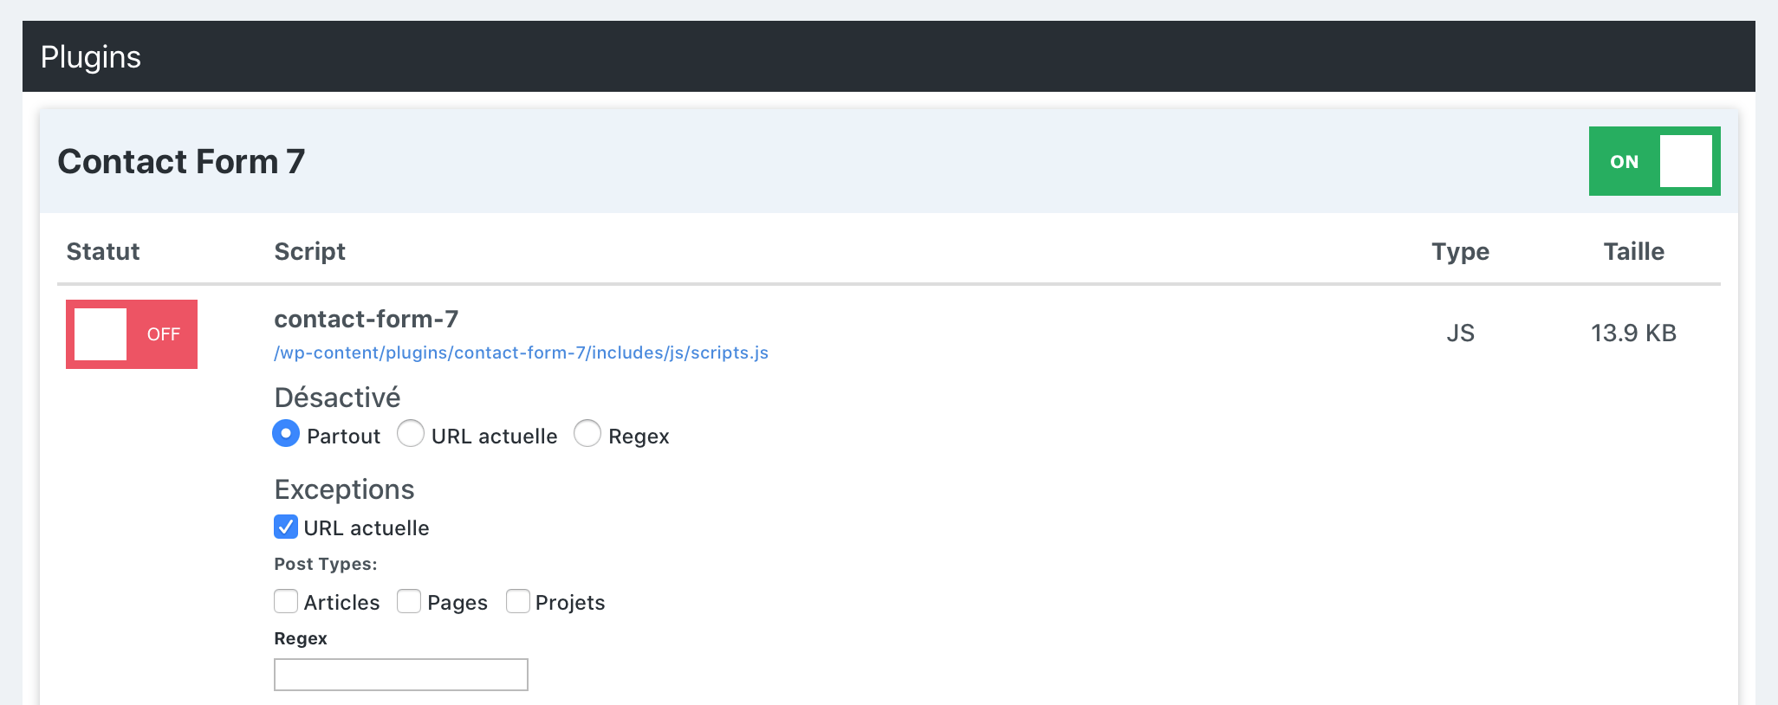
Task: Click the Taille column header
Action: (x=1634, y=251)
